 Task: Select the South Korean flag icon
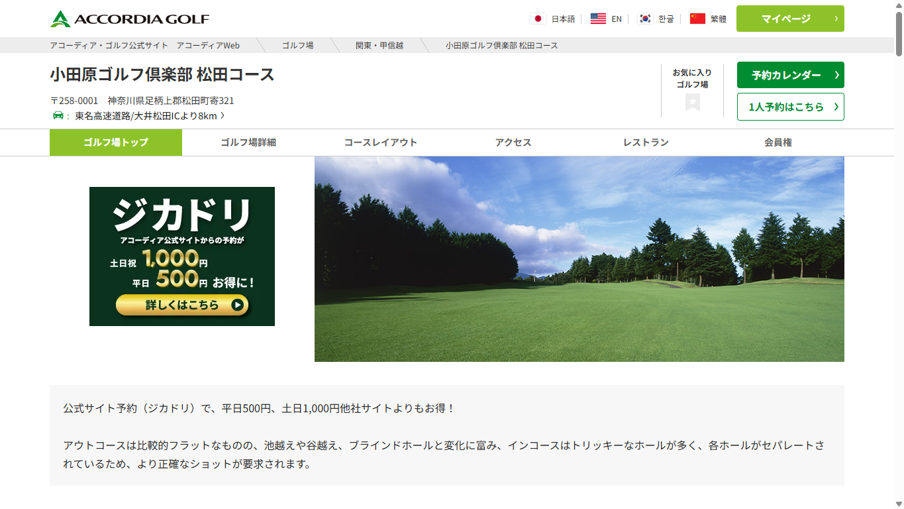click(x=645, y=19)
